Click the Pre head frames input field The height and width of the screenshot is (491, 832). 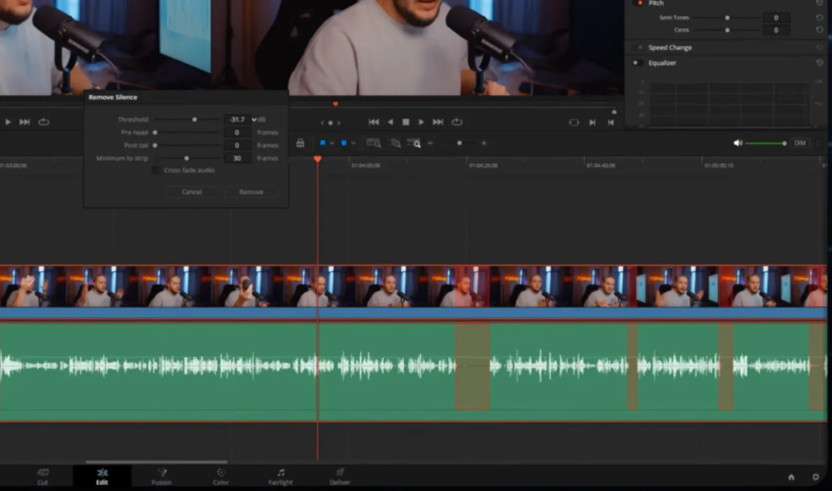click(x=237, y=133)
